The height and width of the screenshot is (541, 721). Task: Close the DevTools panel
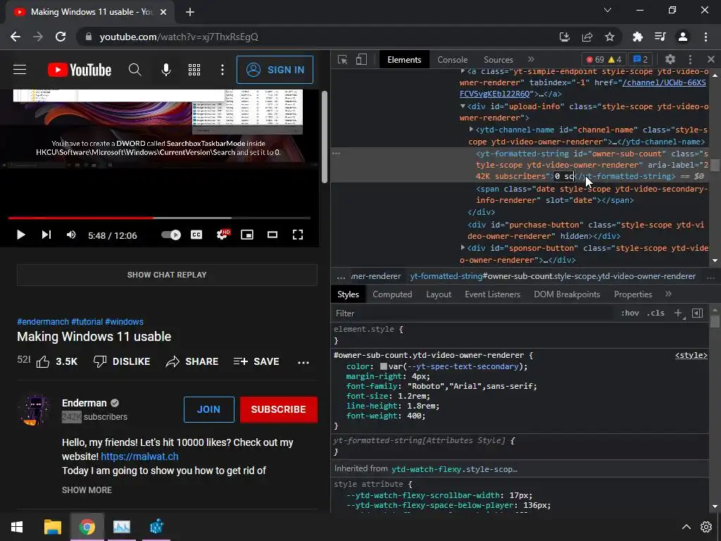pos(711,59)
